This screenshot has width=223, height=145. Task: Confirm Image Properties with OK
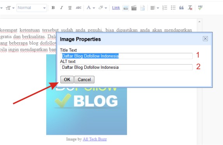click(67, 80)
